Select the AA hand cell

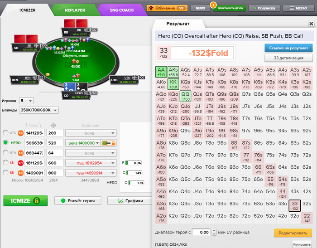pyautogui.click(x=161, y=72)
